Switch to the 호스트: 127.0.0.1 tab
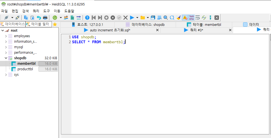The width and height of the screenshot is (271, 138). tap(88, 25)
